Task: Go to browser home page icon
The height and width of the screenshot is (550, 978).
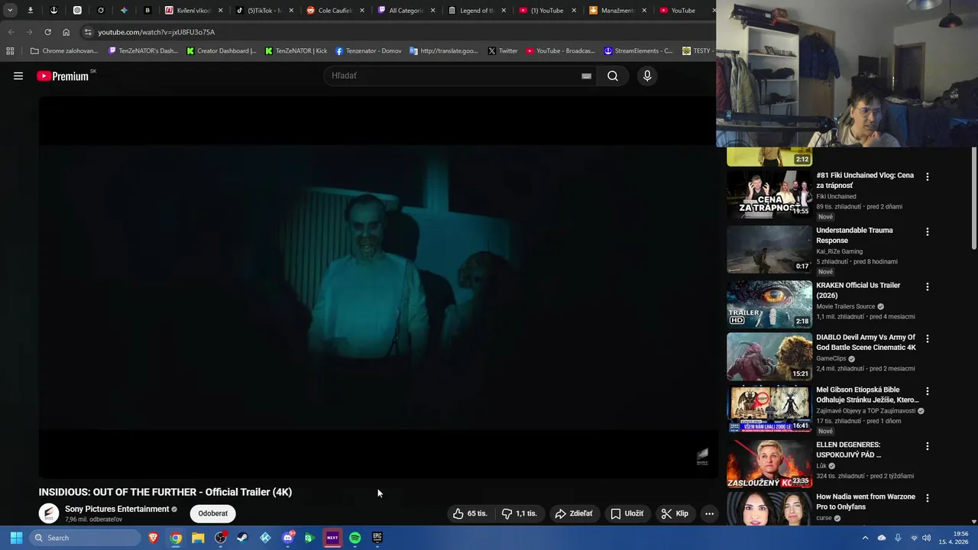Action: pos(66,32)
